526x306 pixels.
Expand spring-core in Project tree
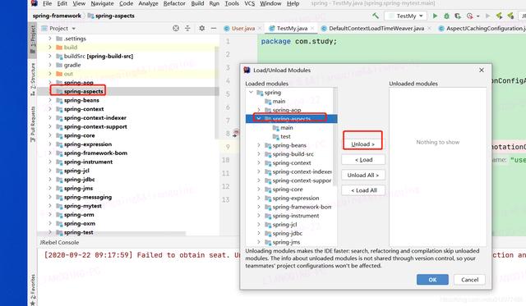[50, 135]
